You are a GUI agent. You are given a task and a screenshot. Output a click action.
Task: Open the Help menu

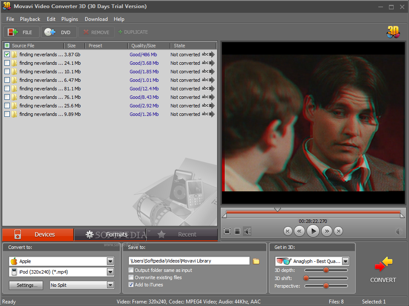[x=119, y=19]
